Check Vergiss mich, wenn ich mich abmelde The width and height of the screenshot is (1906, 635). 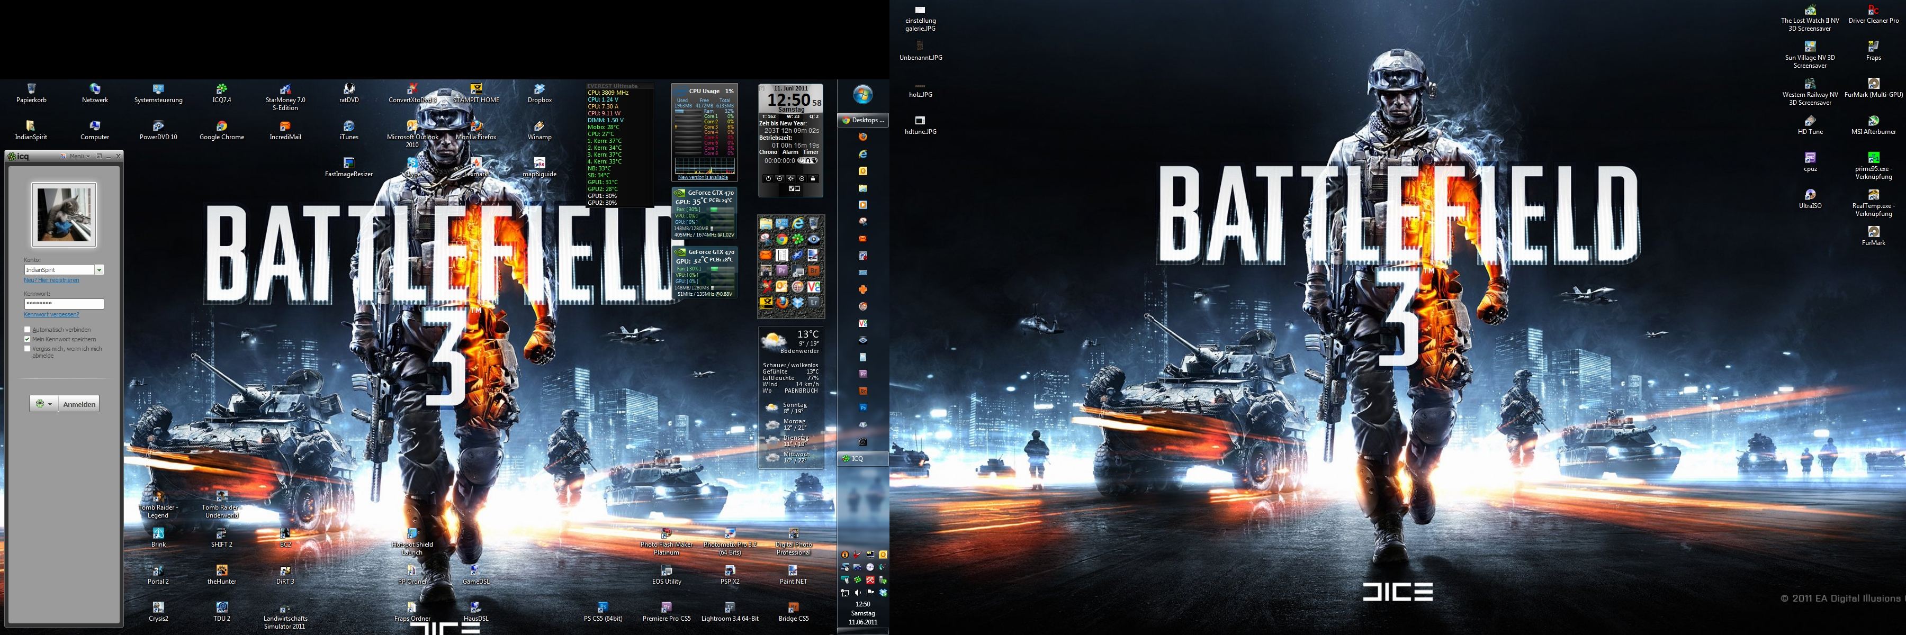pos(28,348)
